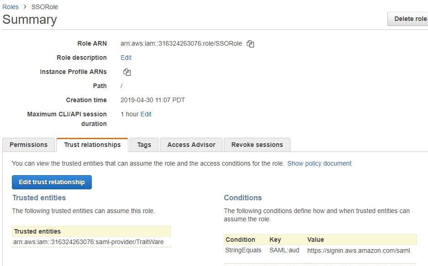Screen dimensions: 428x266
Task: Click the Summary page heading
Action: 30,19
